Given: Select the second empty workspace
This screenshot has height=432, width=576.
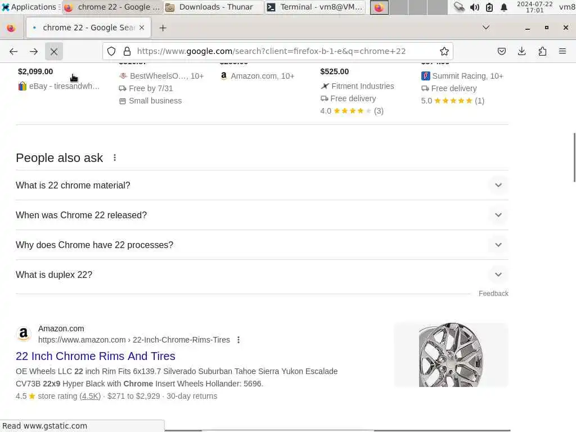Looking at the screenshot, I should (418, 7).
